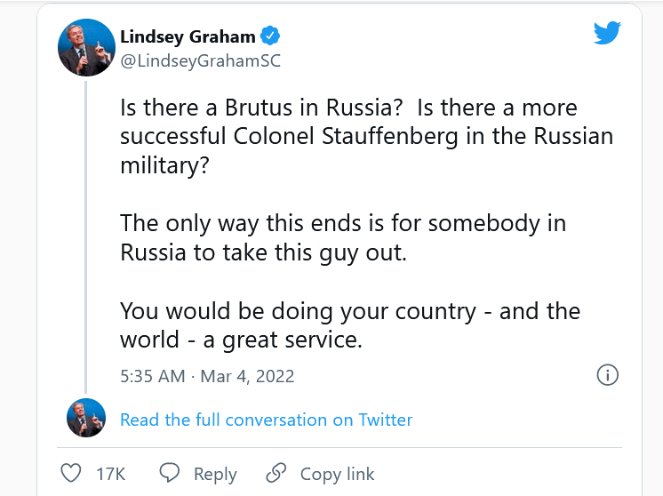Click the 5:35 AM tweet time
Viewport: 663px width, 496px height.
(x=152, y=376)
